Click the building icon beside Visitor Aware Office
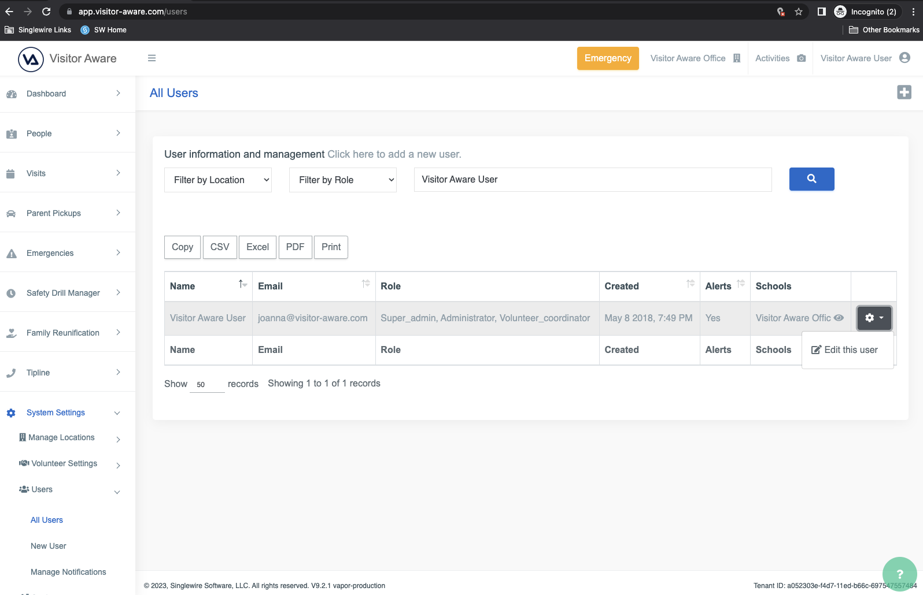Image resolution: width=923 pixels, height=595 pixels. tap(737, 58)
